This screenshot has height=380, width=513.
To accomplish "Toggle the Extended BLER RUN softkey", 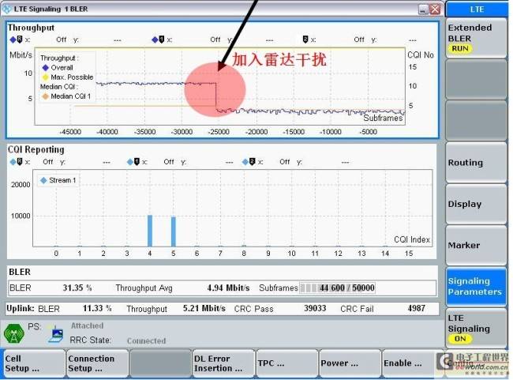I will coord(476,38).
